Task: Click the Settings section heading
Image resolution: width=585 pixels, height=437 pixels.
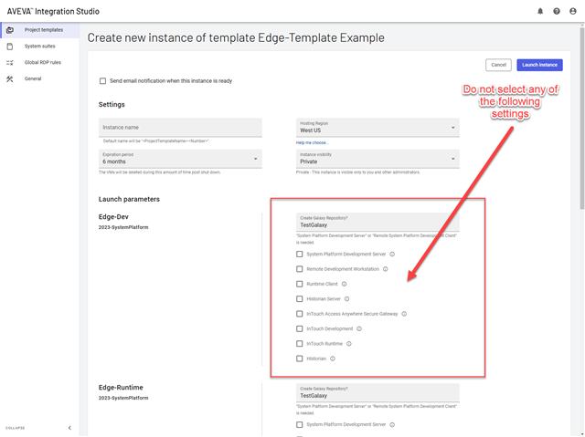Action: coord(112,105)
